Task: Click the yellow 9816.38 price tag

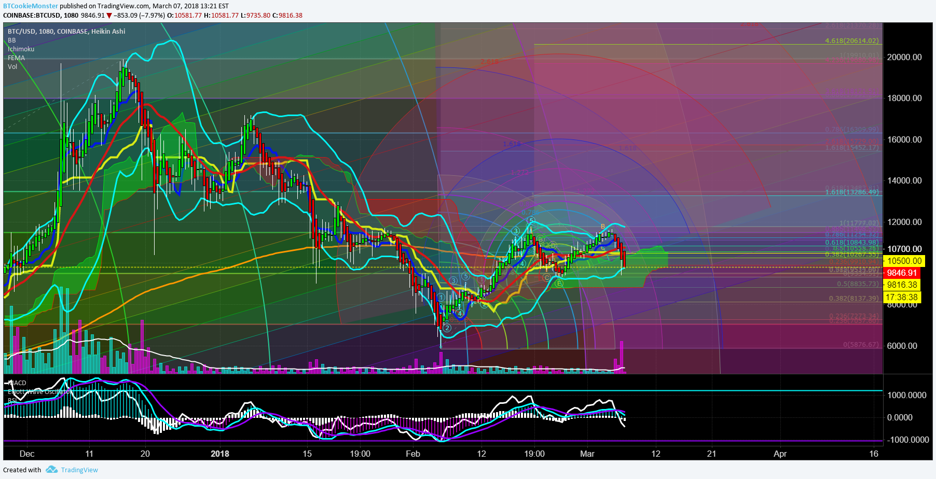Action: tap(902, 285)
